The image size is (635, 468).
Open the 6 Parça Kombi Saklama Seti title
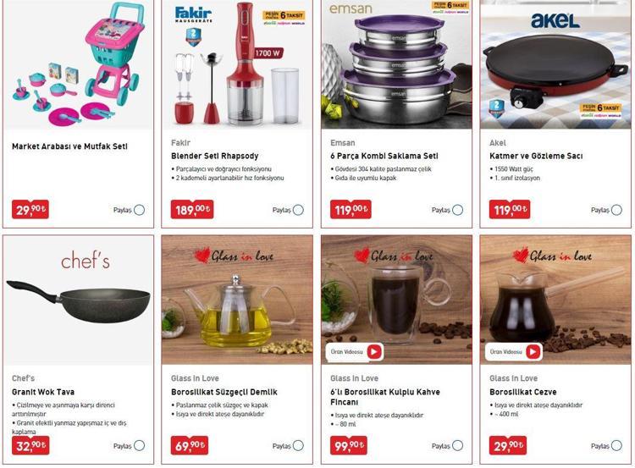[384, 156]
